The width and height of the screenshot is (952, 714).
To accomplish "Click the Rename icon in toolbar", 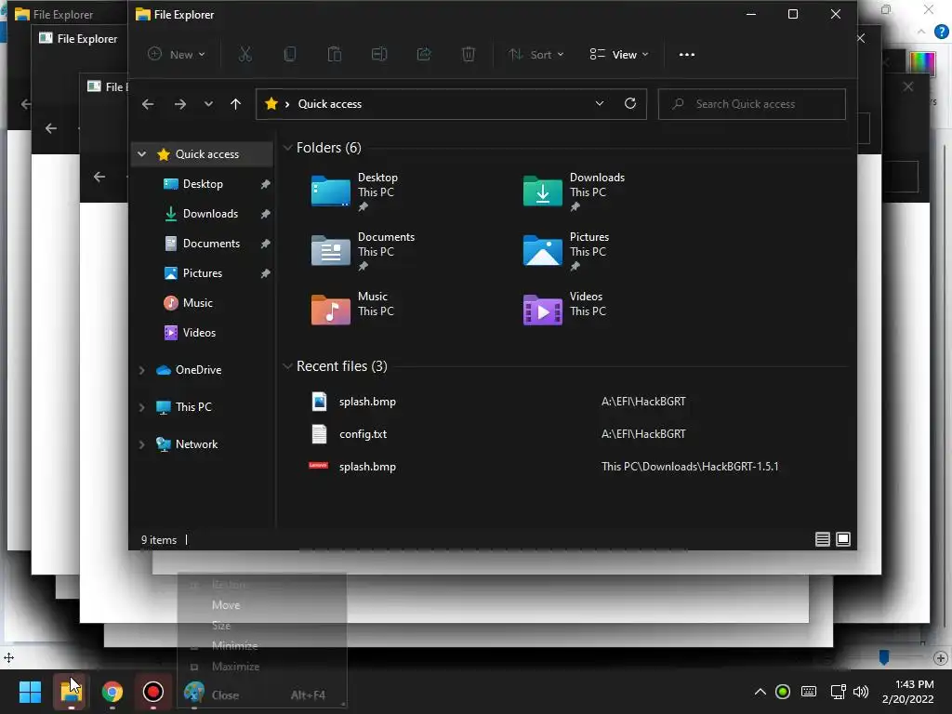I will [379, 55].
